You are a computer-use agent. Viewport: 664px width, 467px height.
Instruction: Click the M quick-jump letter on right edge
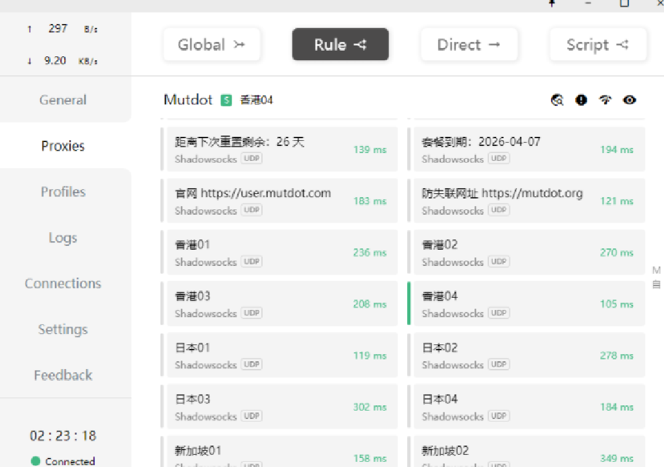[x=656, y=269]
